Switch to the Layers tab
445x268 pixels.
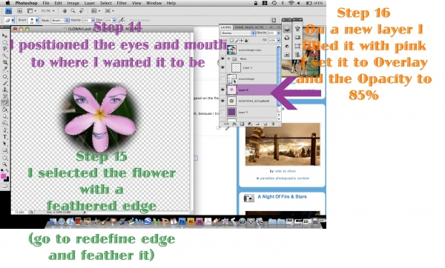click(226, 27)
